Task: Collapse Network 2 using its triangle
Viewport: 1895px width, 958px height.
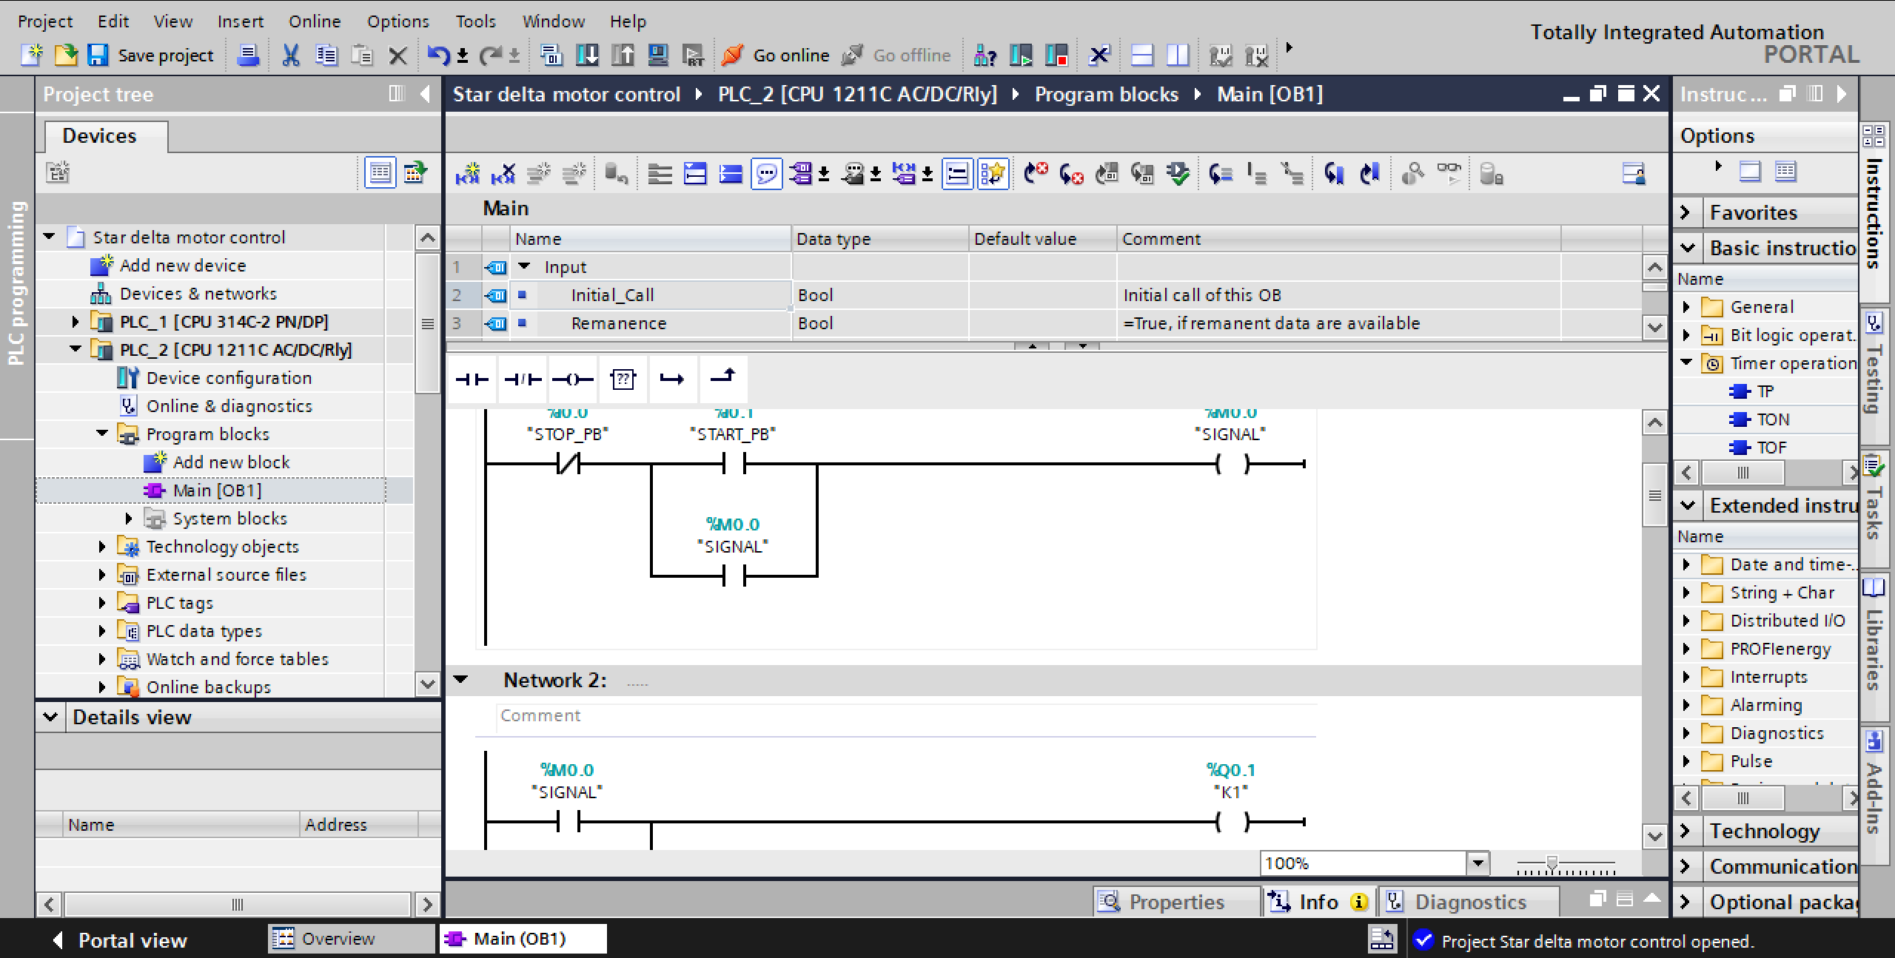Action: click(x=460, y=680)
